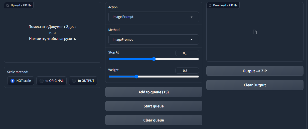Click the Output --> ZIP button
The width and height of the screenshot is (308, 129).
pos(255,71)
